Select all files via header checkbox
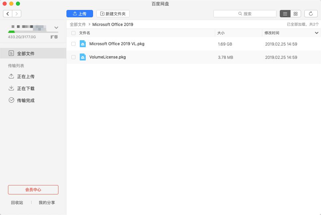Screen dimensions: 321x215 tap(73, 33)
